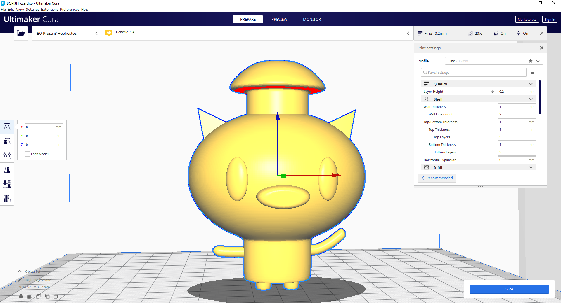This screenshot has height=303, width=561.
Task: Switch back to Recommended settings
Action: (x=437, y=178)
